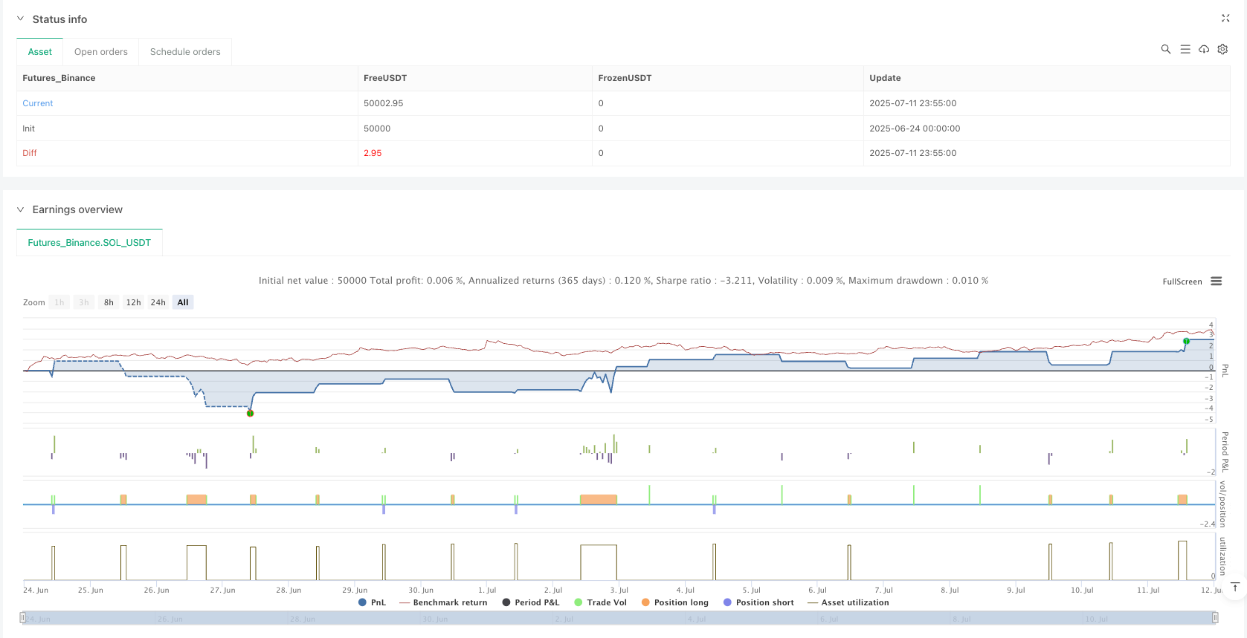The image size is (1247, 638).
Task: Click the collapse arrows icon at top right
Action: (x=1225, y=19)
